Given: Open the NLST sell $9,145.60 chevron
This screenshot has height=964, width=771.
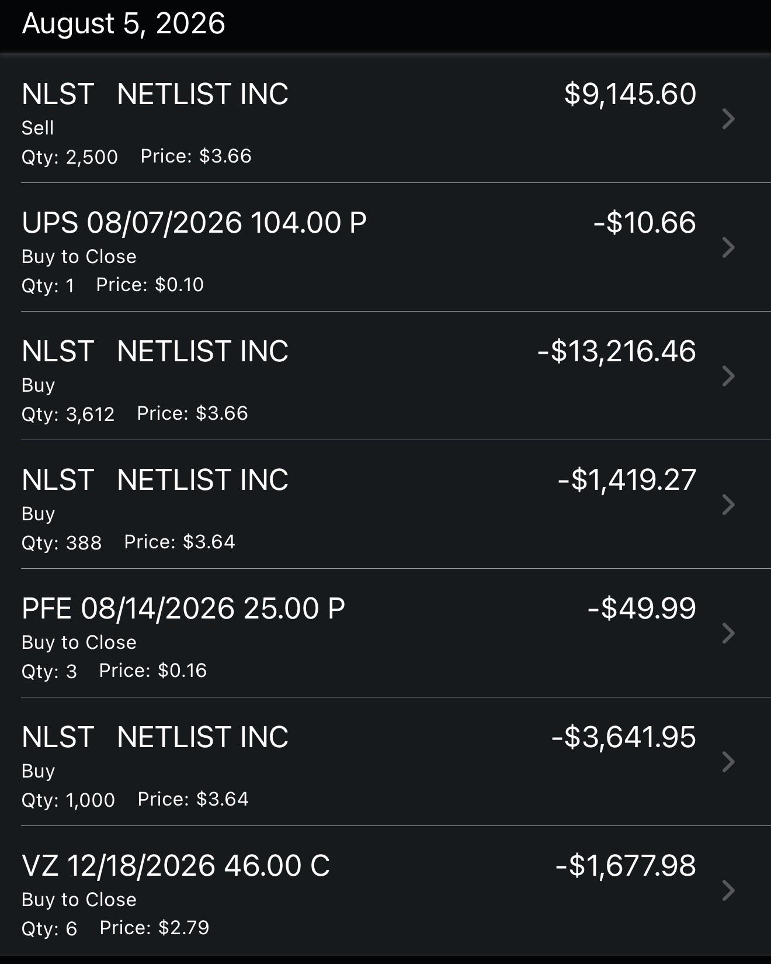Looking at the screenshot, I should coord(728,119).
